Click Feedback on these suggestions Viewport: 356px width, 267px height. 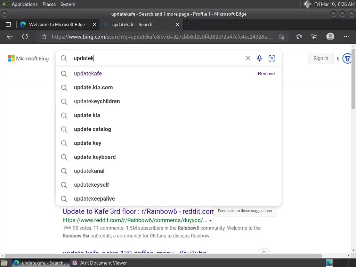[x=245, y=211]
